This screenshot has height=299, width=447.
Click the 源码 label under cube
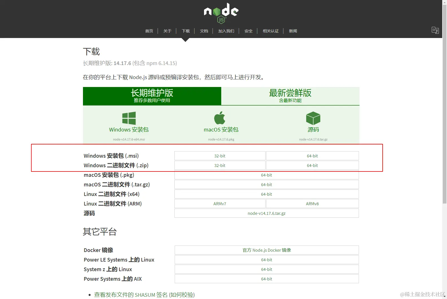313,130
